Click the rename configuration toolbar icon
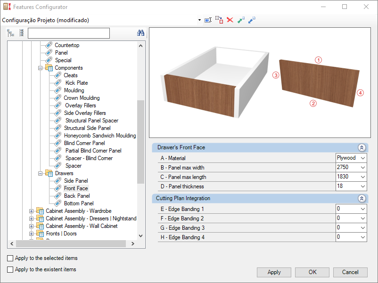 click(x=208, y=20)
